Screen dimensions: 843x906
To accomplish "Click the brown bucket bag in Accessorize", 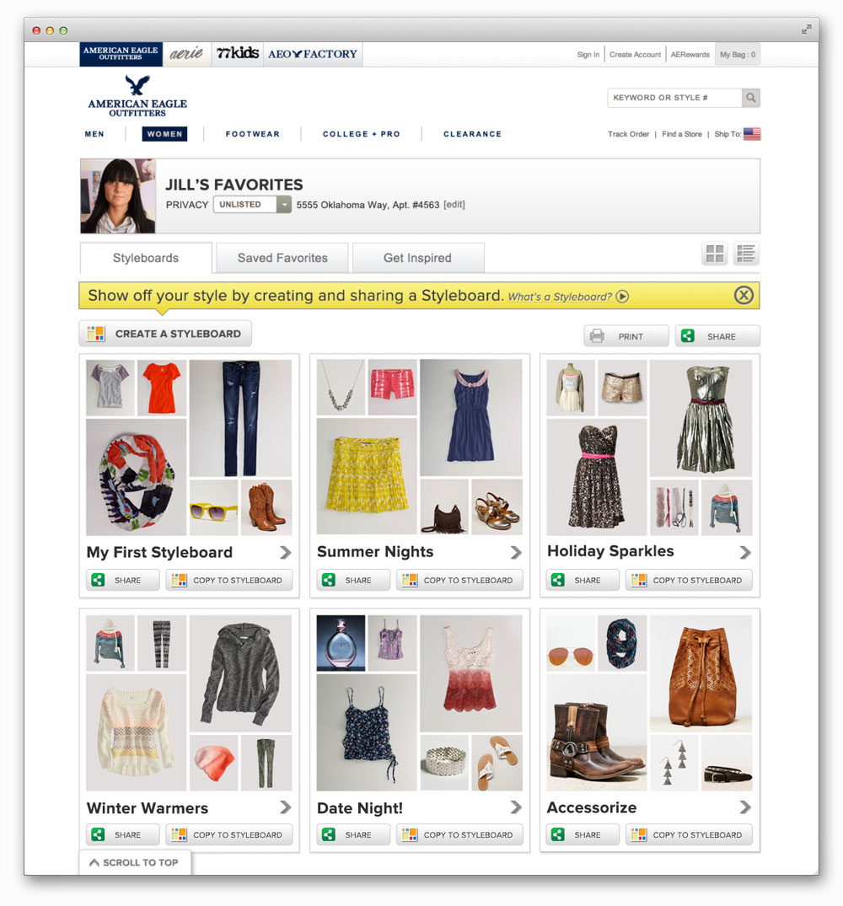I will click(701, 673).
